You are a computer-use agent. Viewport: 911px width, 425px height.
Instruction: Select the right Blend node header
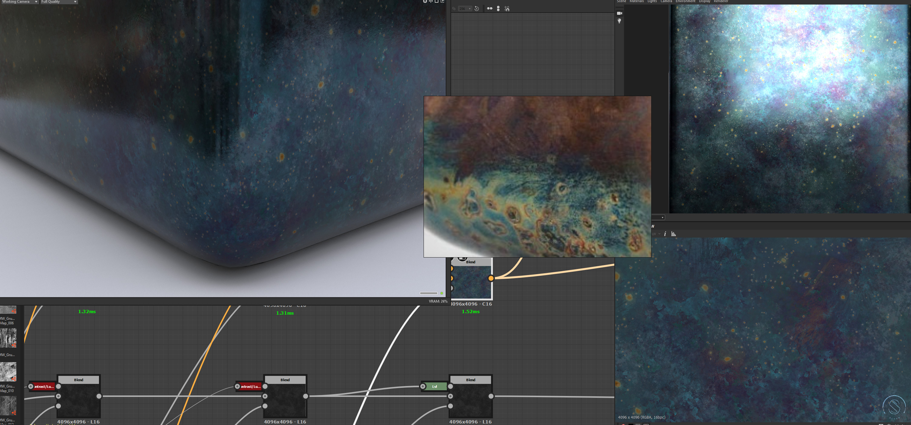click(471, 380)
